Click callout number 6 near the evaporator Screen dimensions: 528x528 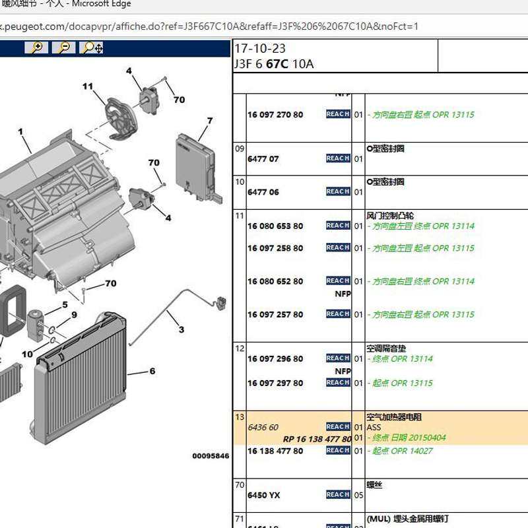tap(152, 371)
